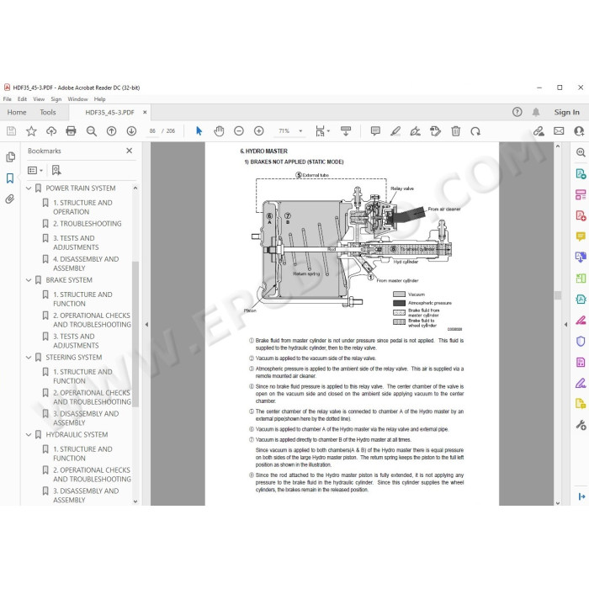
Task: Open Comment tool in right pane
Action: pyautogui.click(x=581, y=236)
